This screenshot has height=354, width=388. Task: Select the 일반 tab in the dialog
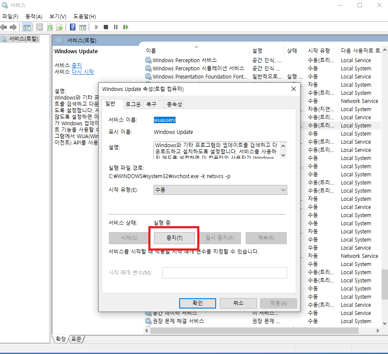(x=110, y=104)
